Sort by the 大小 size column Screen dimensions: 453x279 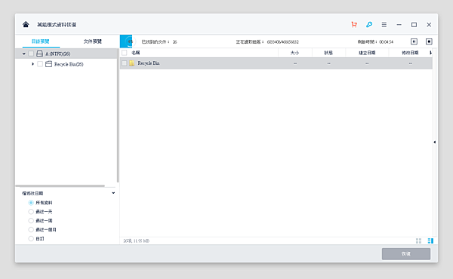[x=295, y=53]
